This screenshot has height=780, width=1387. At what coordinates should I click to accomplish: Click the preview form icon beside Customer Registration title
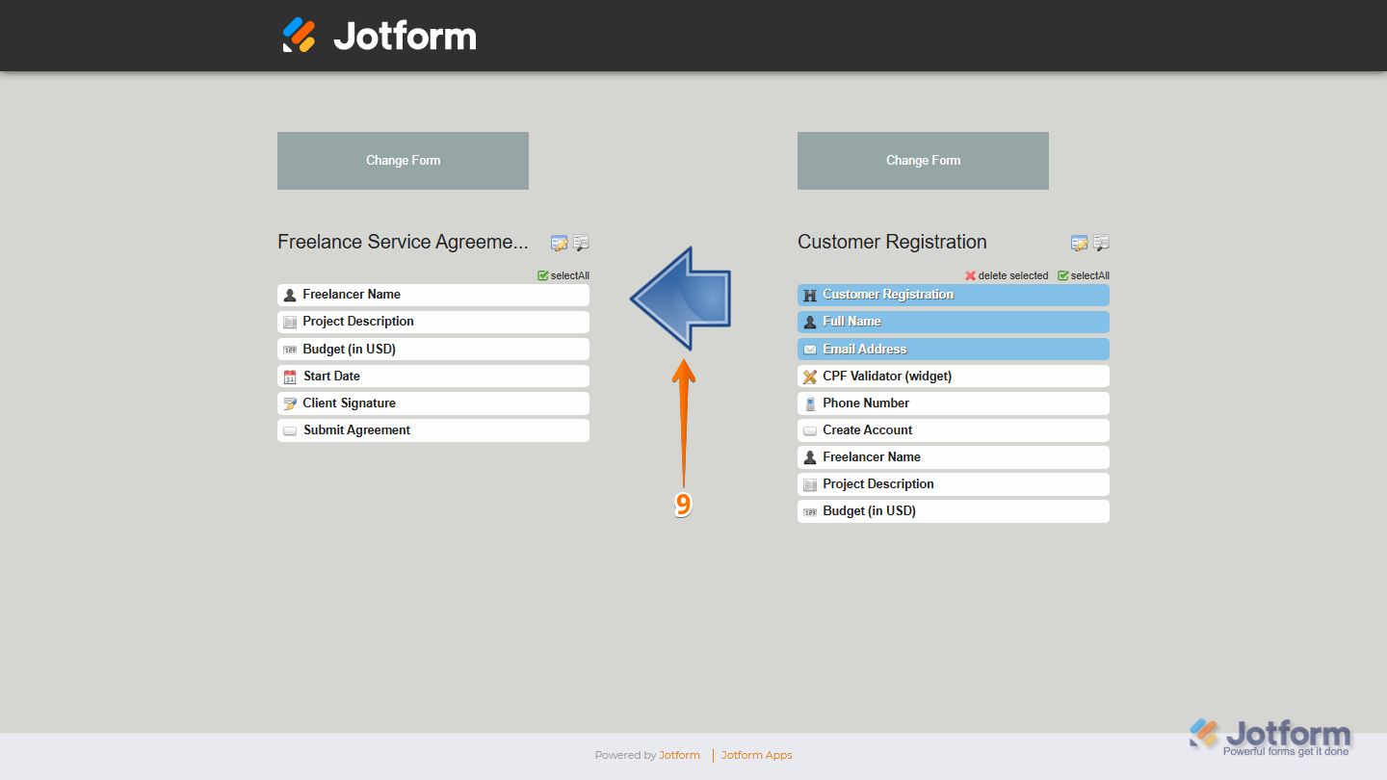coord(1102,243)
